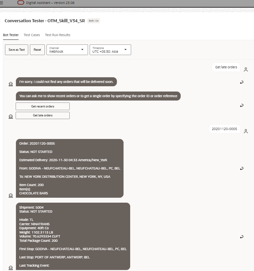Expand the UTC +05:30 Asia timezone selector
The height and width of the screenshot is (271, 254).
(x=125, y=50)
